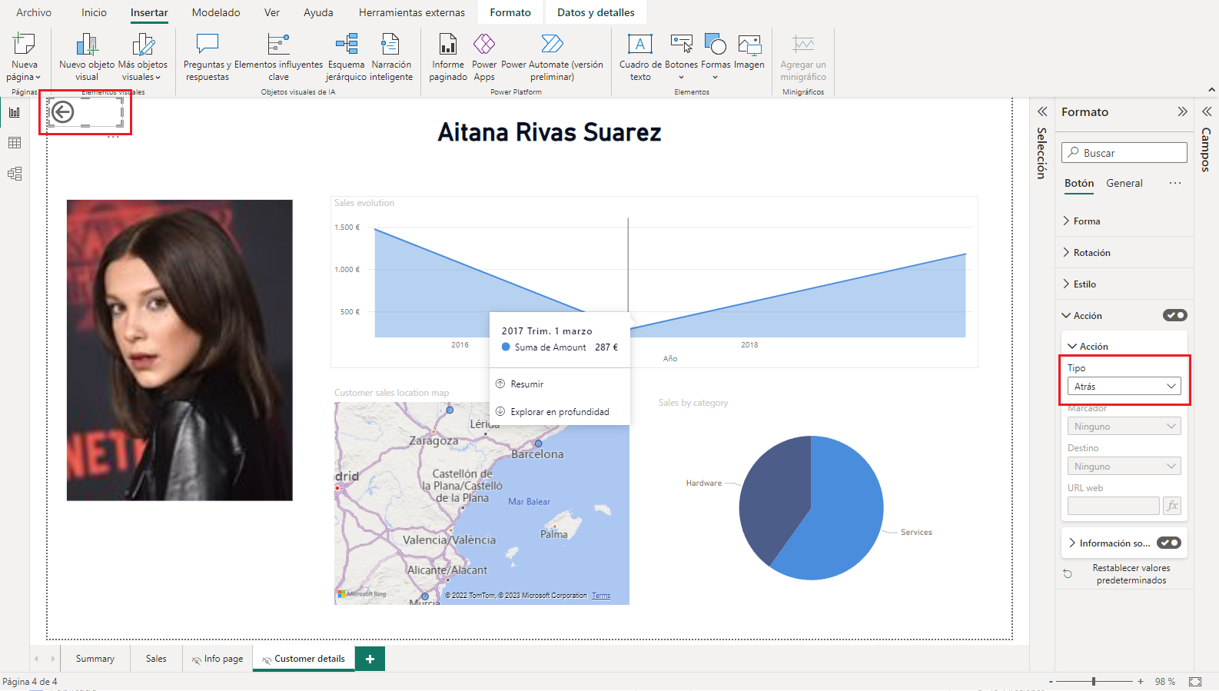Insert a Power Apps visual

pyautogui.click(x=484, y=45)
